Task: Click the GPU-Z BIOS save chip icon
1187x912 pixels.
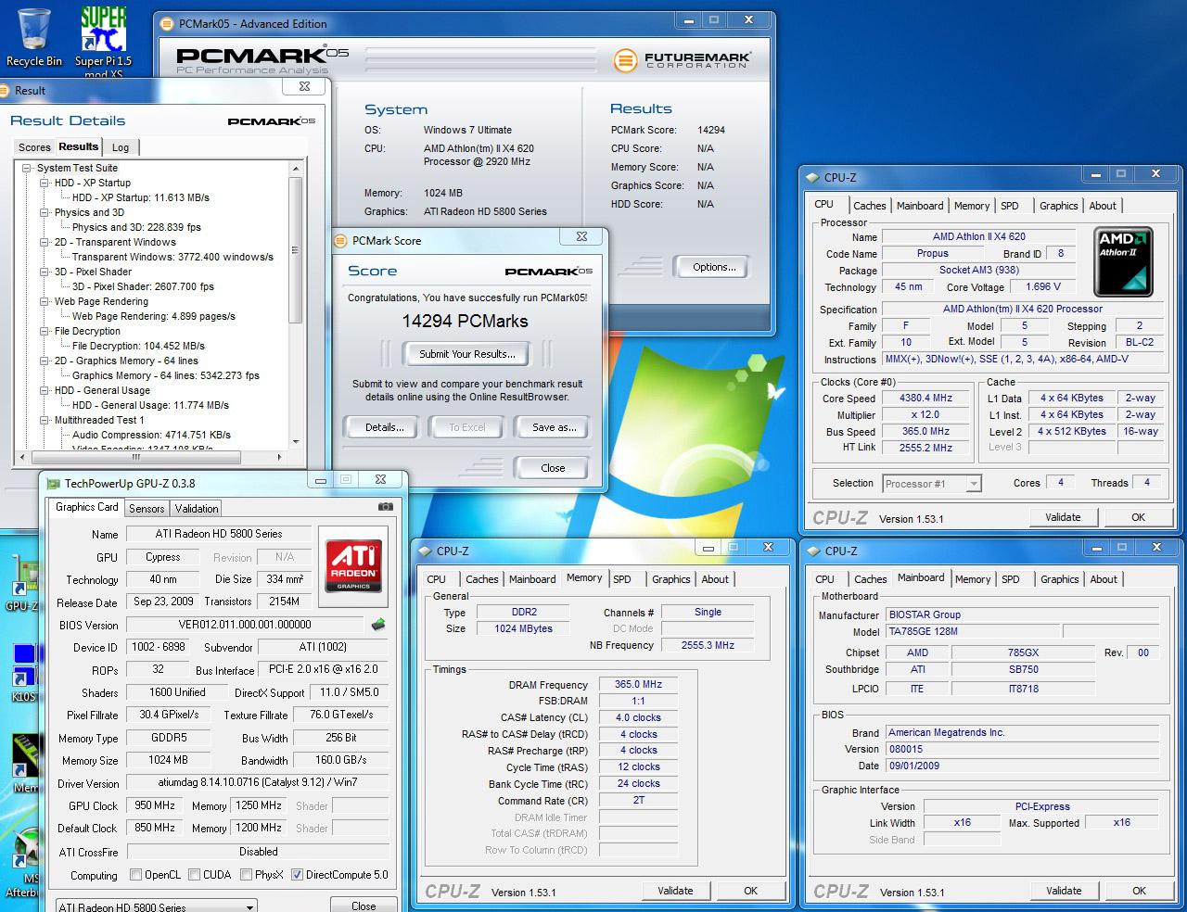Action: click(378, 625)
